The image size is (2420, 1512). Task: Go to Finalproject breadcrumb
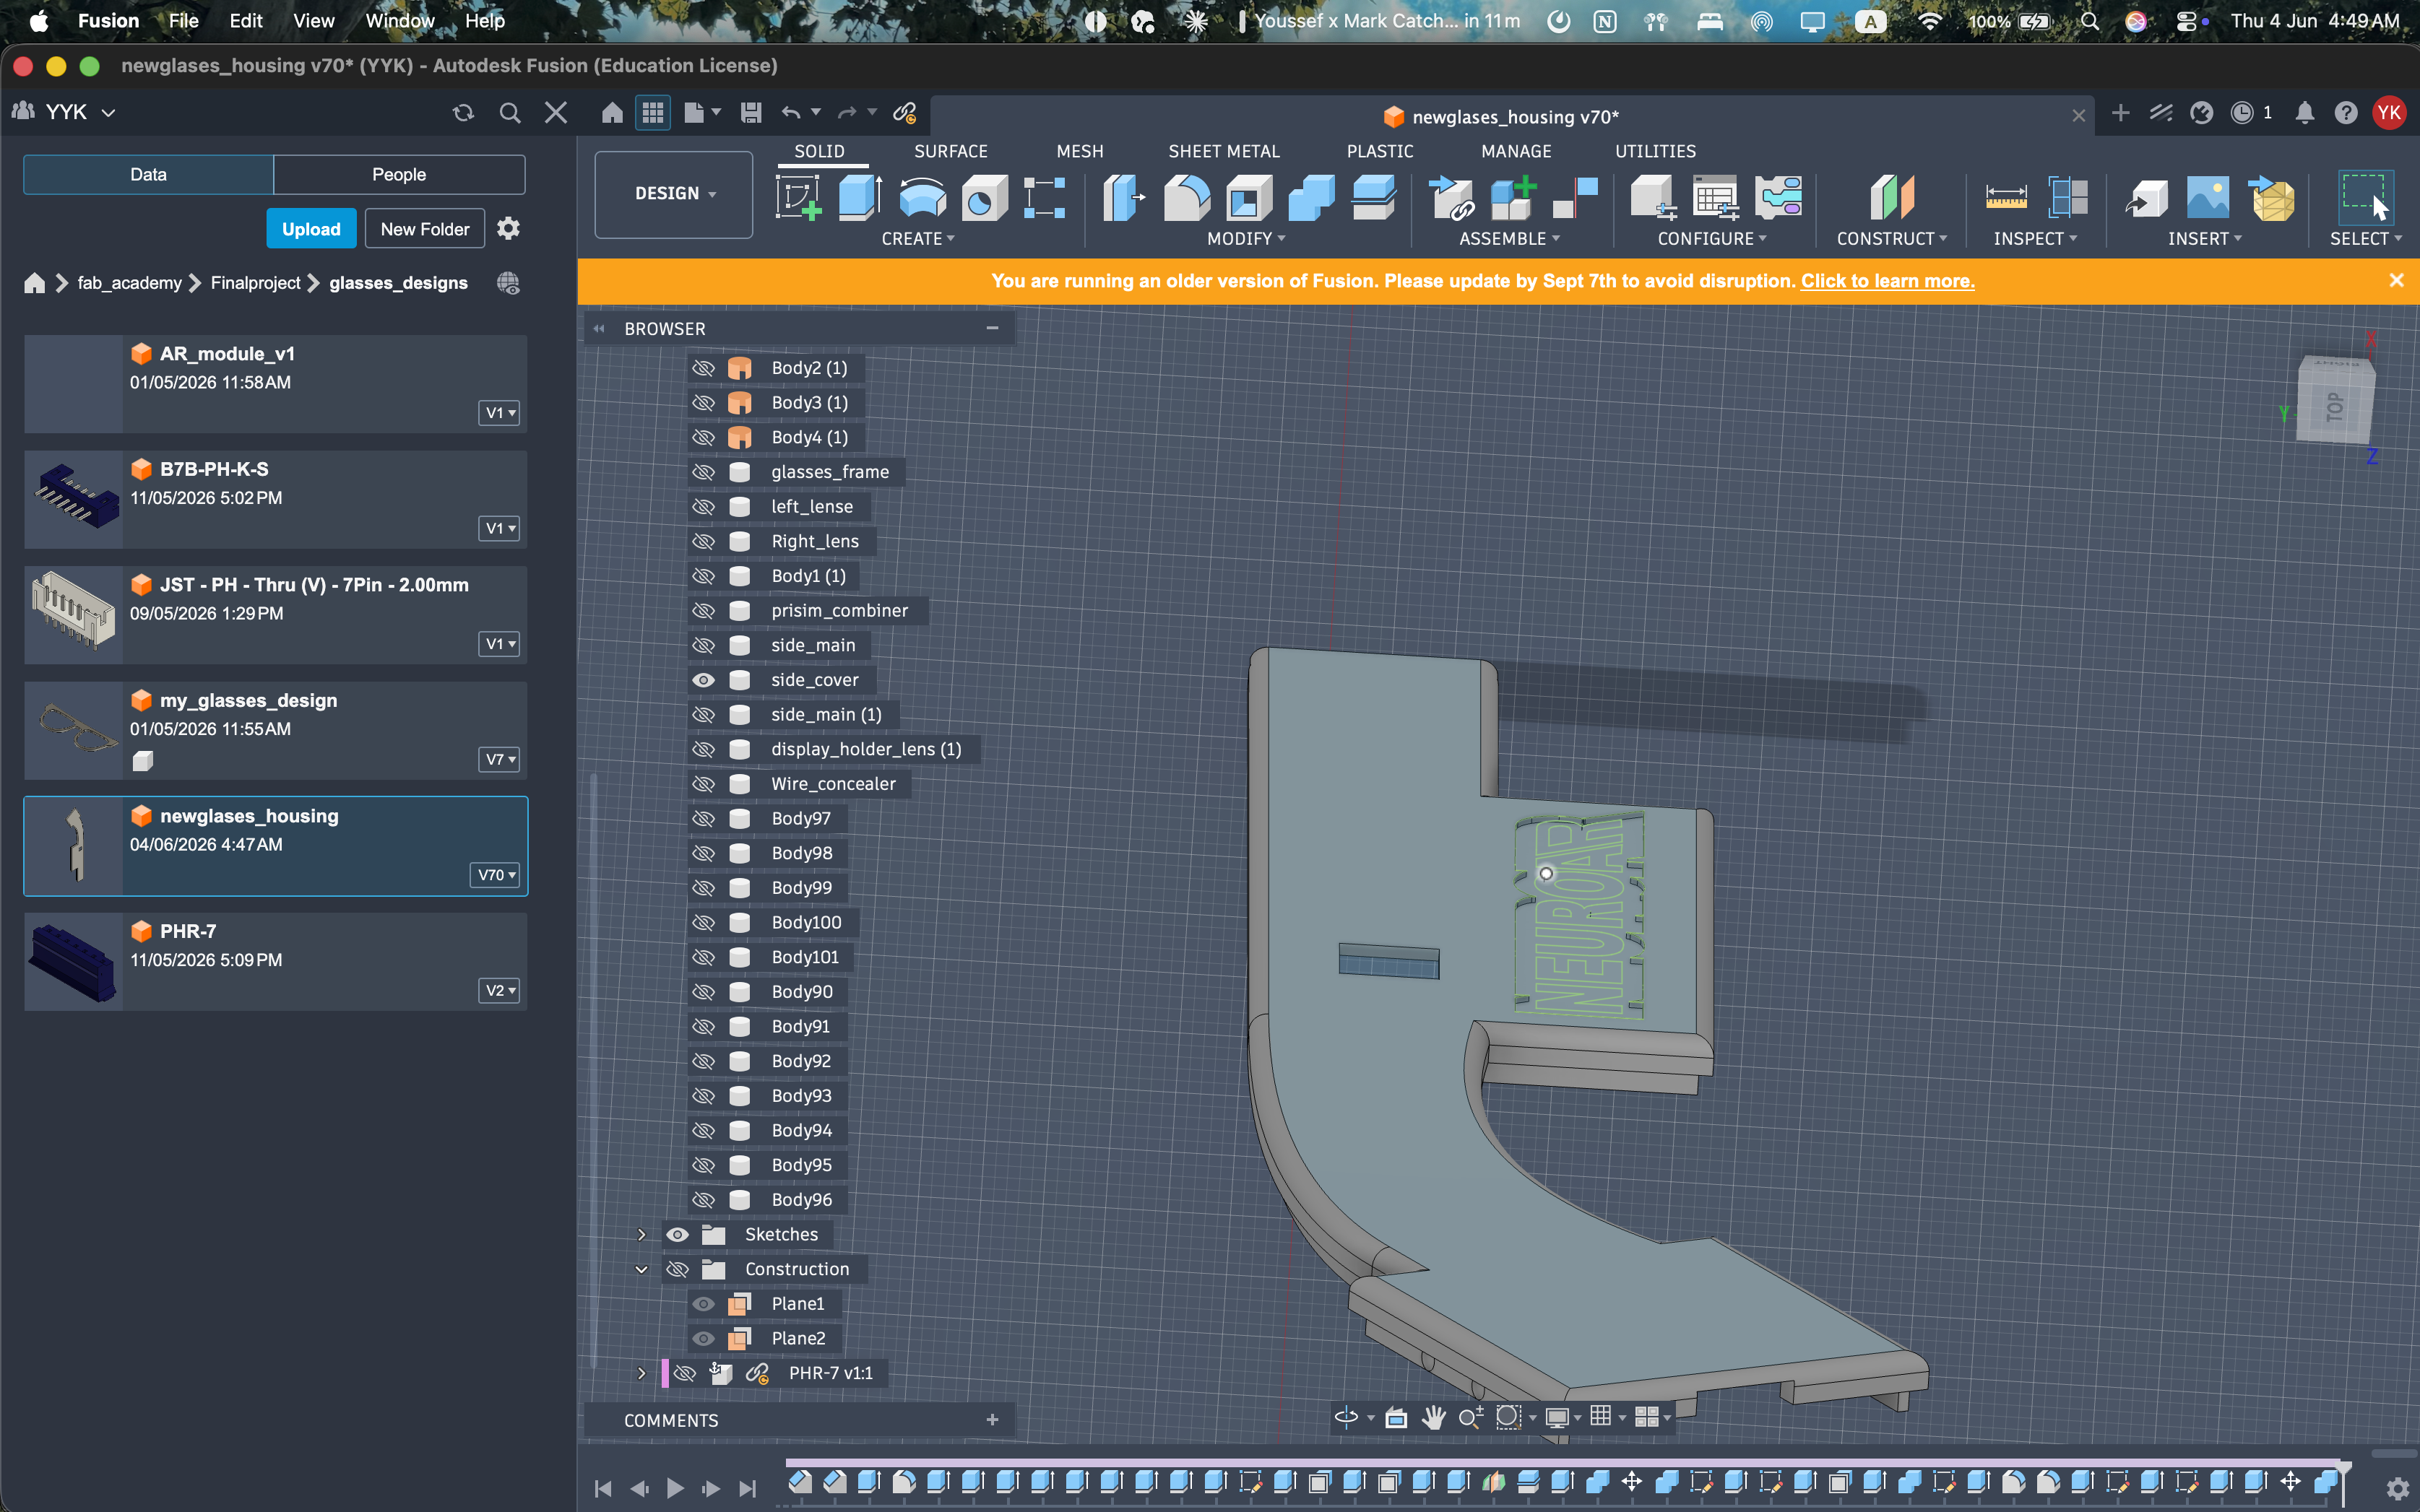tap(255, 283)
